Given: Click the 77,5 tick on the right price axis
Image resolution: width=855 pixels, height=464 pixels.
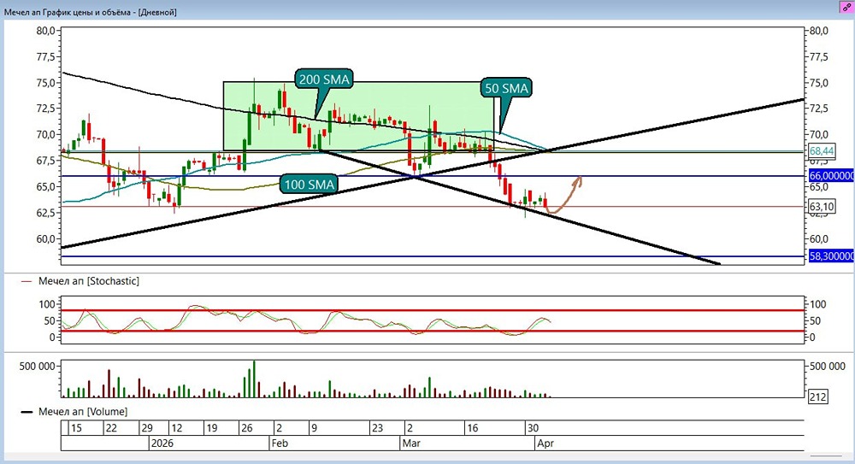Looking at the screenshot, I should click(x=819, y=56).
